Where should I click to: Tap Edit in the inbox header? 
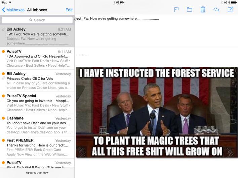[x=69, y=10]
